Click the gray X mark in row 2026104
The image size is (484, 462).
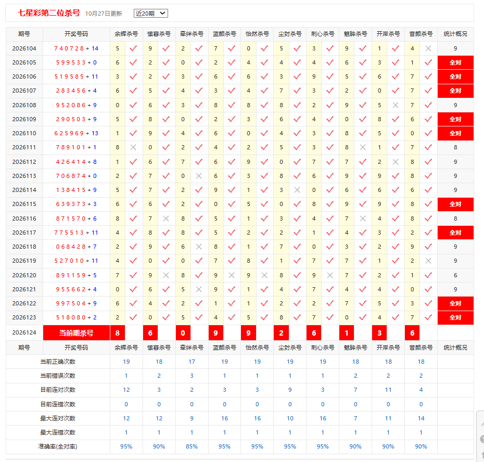428,48
